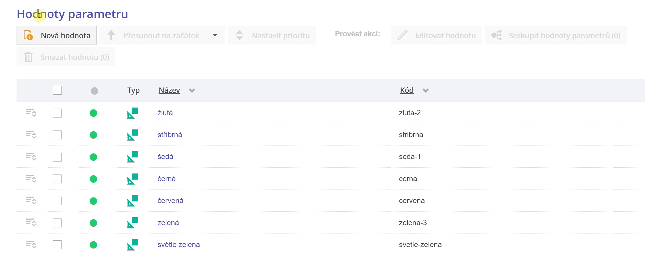Tick the select-all checkbox in table header
Screen dimensions: 648x262
[x=57, y=90]
